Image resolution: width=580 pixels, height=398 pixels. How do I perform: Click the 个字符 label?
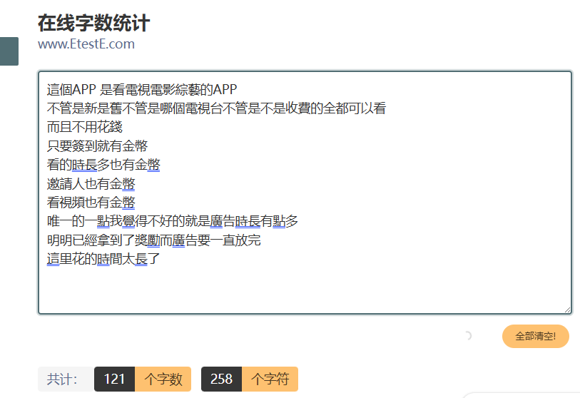(270, 379)
